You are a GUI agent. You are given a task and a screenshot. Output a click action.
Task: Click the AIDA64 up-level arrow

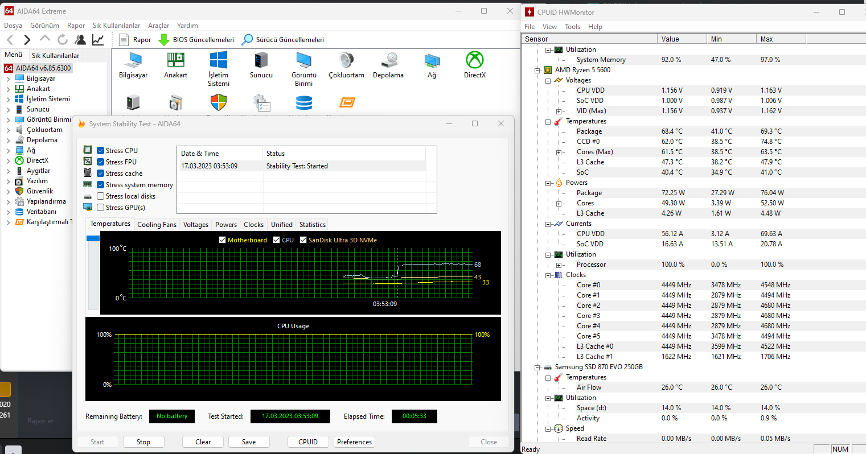pyautogui.click(x=45, y=39)
